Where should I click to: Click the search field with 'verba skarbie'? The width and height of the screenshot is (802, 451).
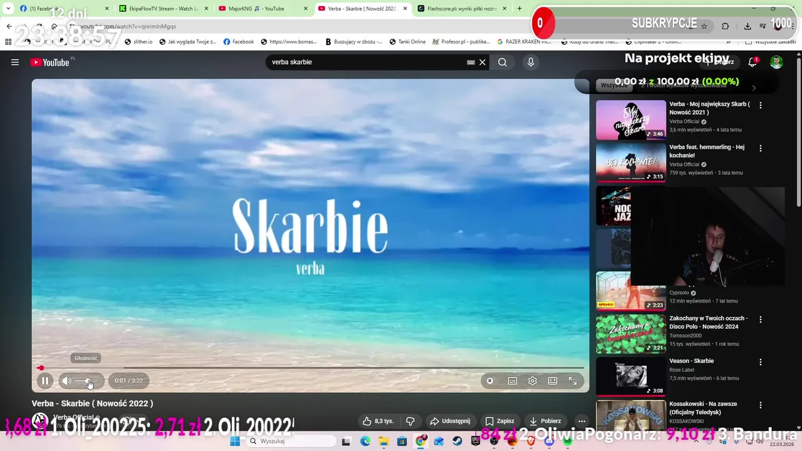(367, 62)
